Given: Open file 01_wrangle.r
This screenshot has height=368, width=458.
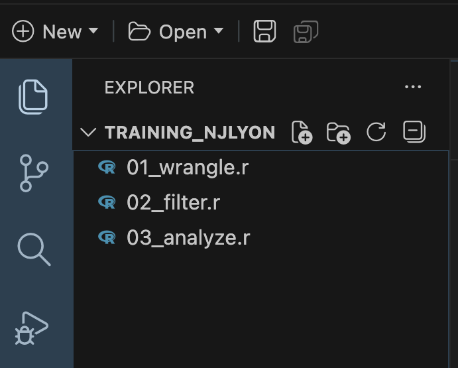Looking at the screenshot, I should coord(188,167).
